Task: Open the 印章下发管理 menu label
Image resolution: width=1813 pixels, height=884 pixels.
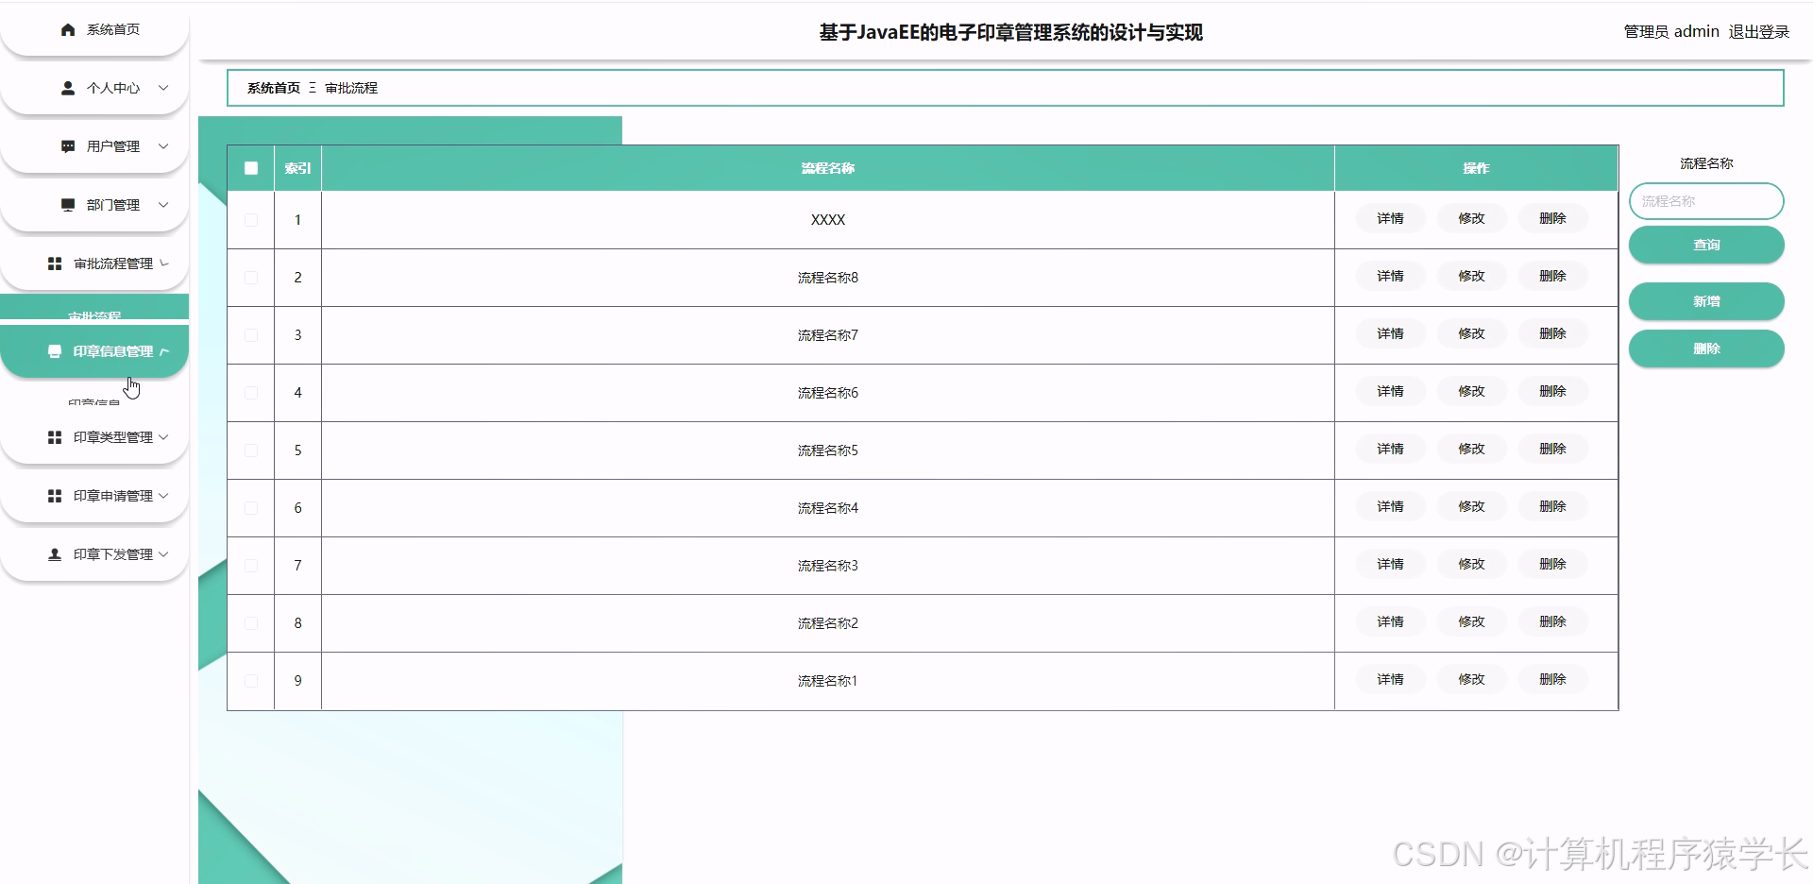Action: (113, 554)
